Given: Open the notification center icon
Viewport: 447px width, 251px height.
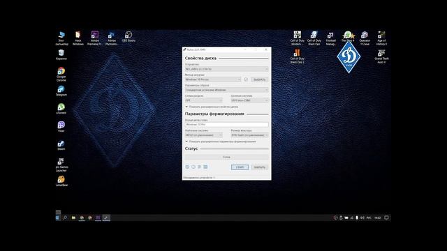Looking at the screenshot, I should [x=386, y=218].
